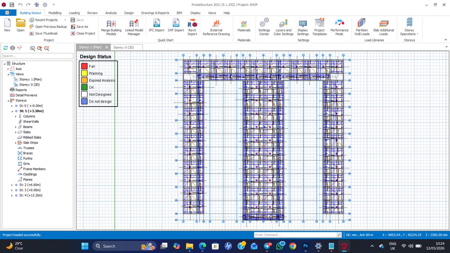
Task: Open the Settings Center
Action: tap(264, 22)
